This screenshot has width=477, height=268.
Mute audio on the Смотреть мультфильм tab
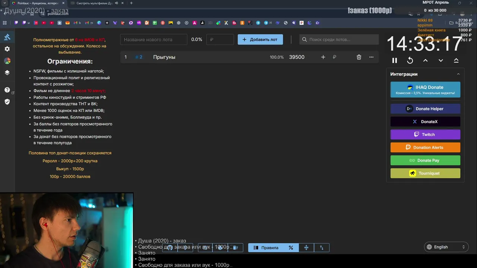tap(116, 3)
